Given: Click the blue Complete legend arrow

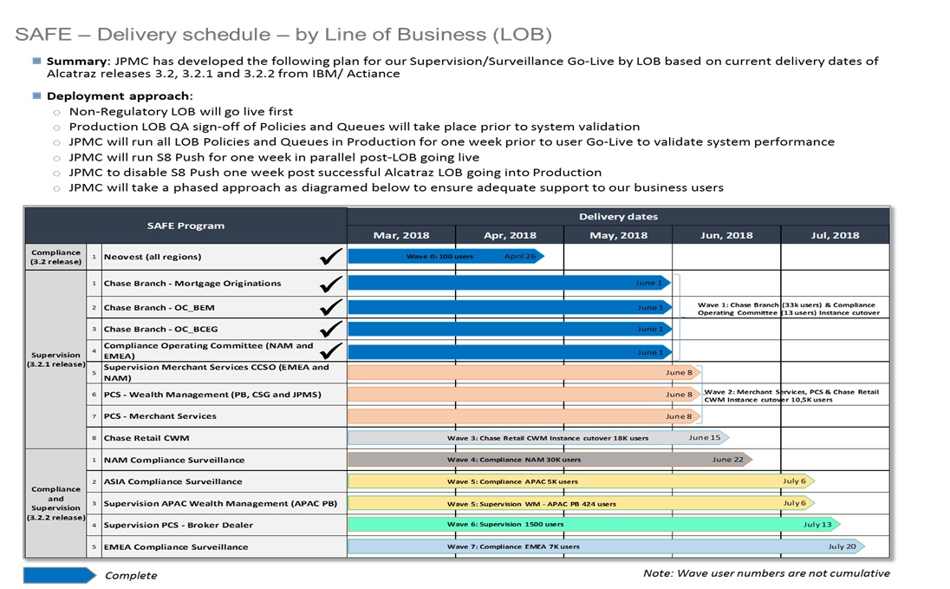Looking at the screenshot, I should pyautogui.click(x=59, y=575).
